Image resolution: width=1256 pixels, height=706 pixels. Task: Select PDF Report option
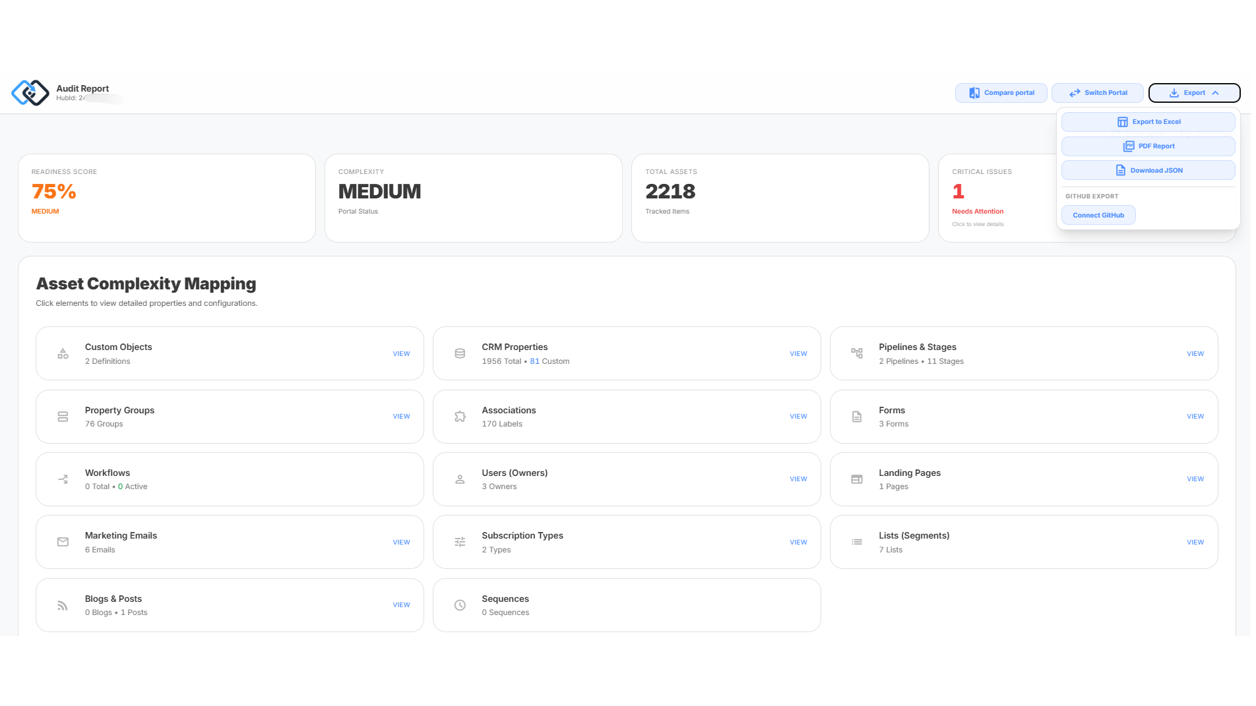1148,146
